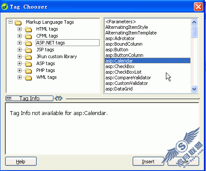
Task: Select JSP tags in the tree
Action: click(45, 50)
